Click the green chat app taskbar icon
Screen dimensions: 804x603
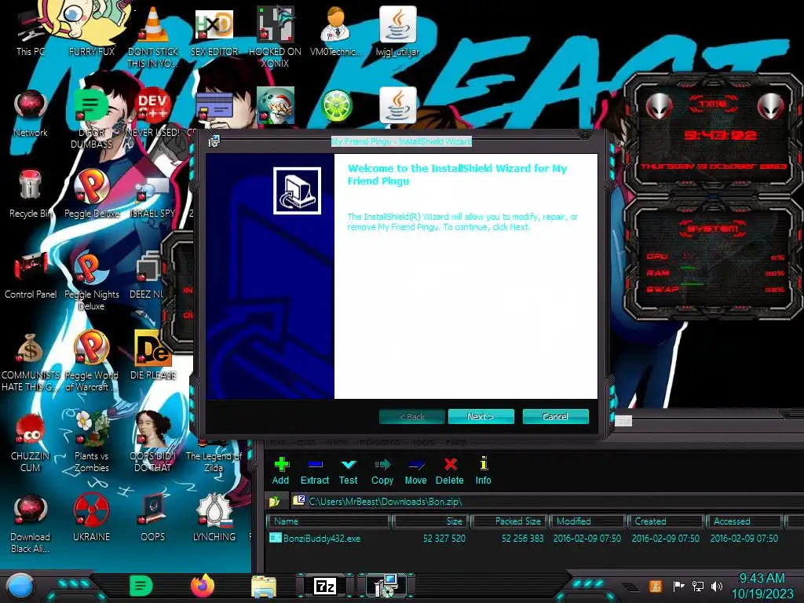point(141,586)
